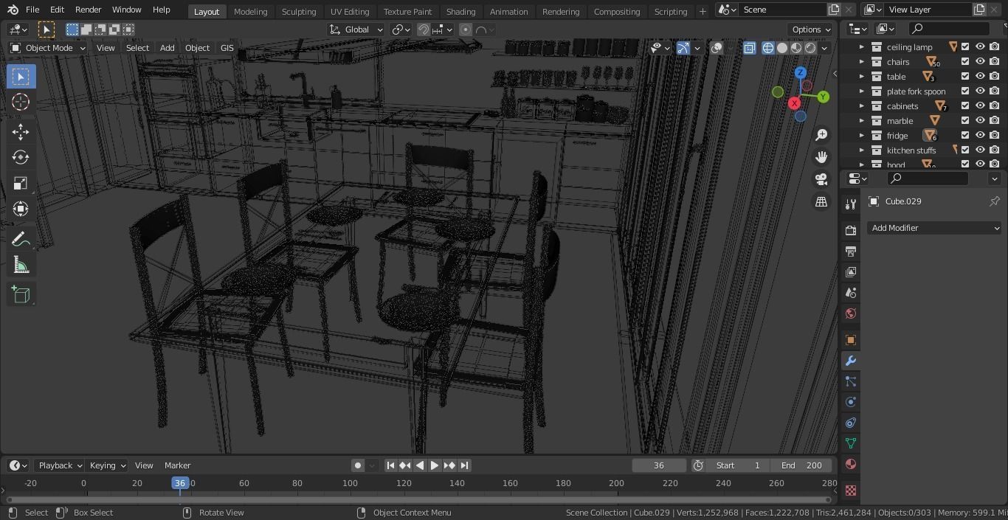Activate the Move tool
The width and height of the screenshot is (1008, 520).
pos(21,131)
